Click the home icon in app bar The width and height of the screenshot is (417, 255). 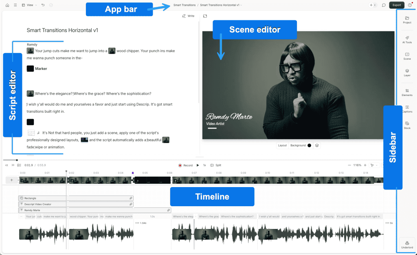pos(7,5)
